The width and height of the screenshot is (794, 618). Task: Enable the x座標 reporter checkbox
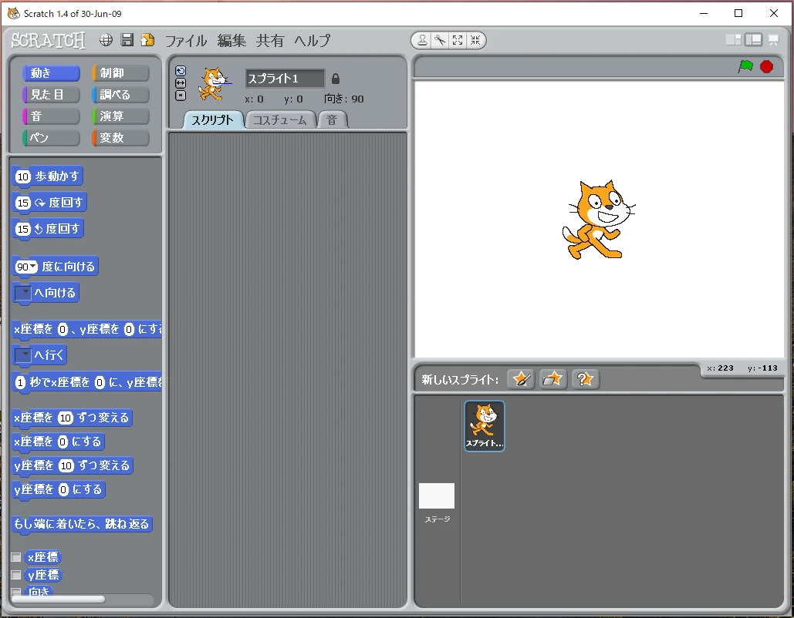[16, 557]
